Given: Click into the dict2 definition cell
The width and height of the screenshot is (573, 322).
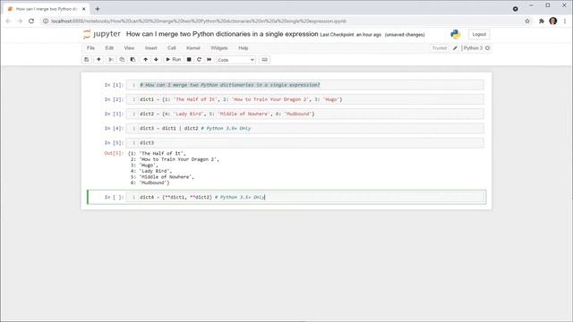Looking at the screenshot, I should tap(304, 114).
